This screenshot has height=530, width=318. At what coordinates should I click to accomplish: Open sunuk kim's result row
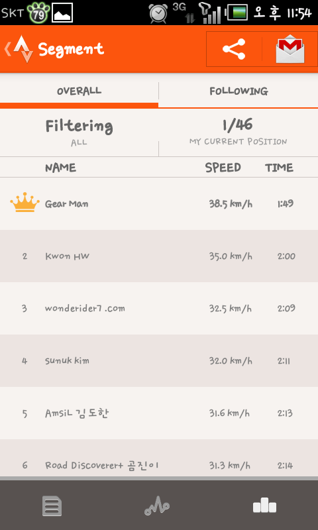[x=159, y=360]
